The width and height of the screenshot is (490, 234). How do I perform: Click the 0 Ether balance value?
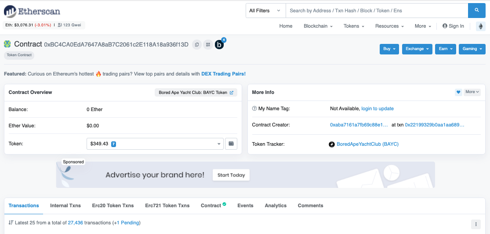[x=94, y=109]
